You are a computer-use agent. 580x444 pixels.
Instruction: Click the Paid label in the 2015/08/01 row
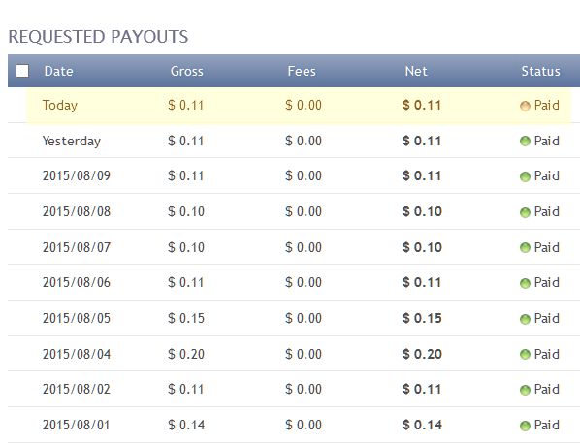(x=546, y=425)
